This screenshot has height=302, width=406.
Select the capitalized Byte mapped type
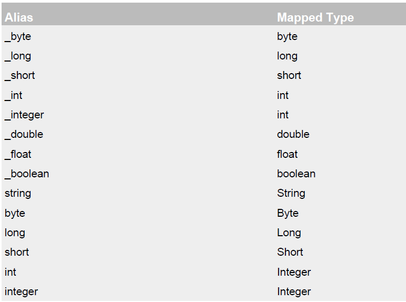tap(288, 214)
